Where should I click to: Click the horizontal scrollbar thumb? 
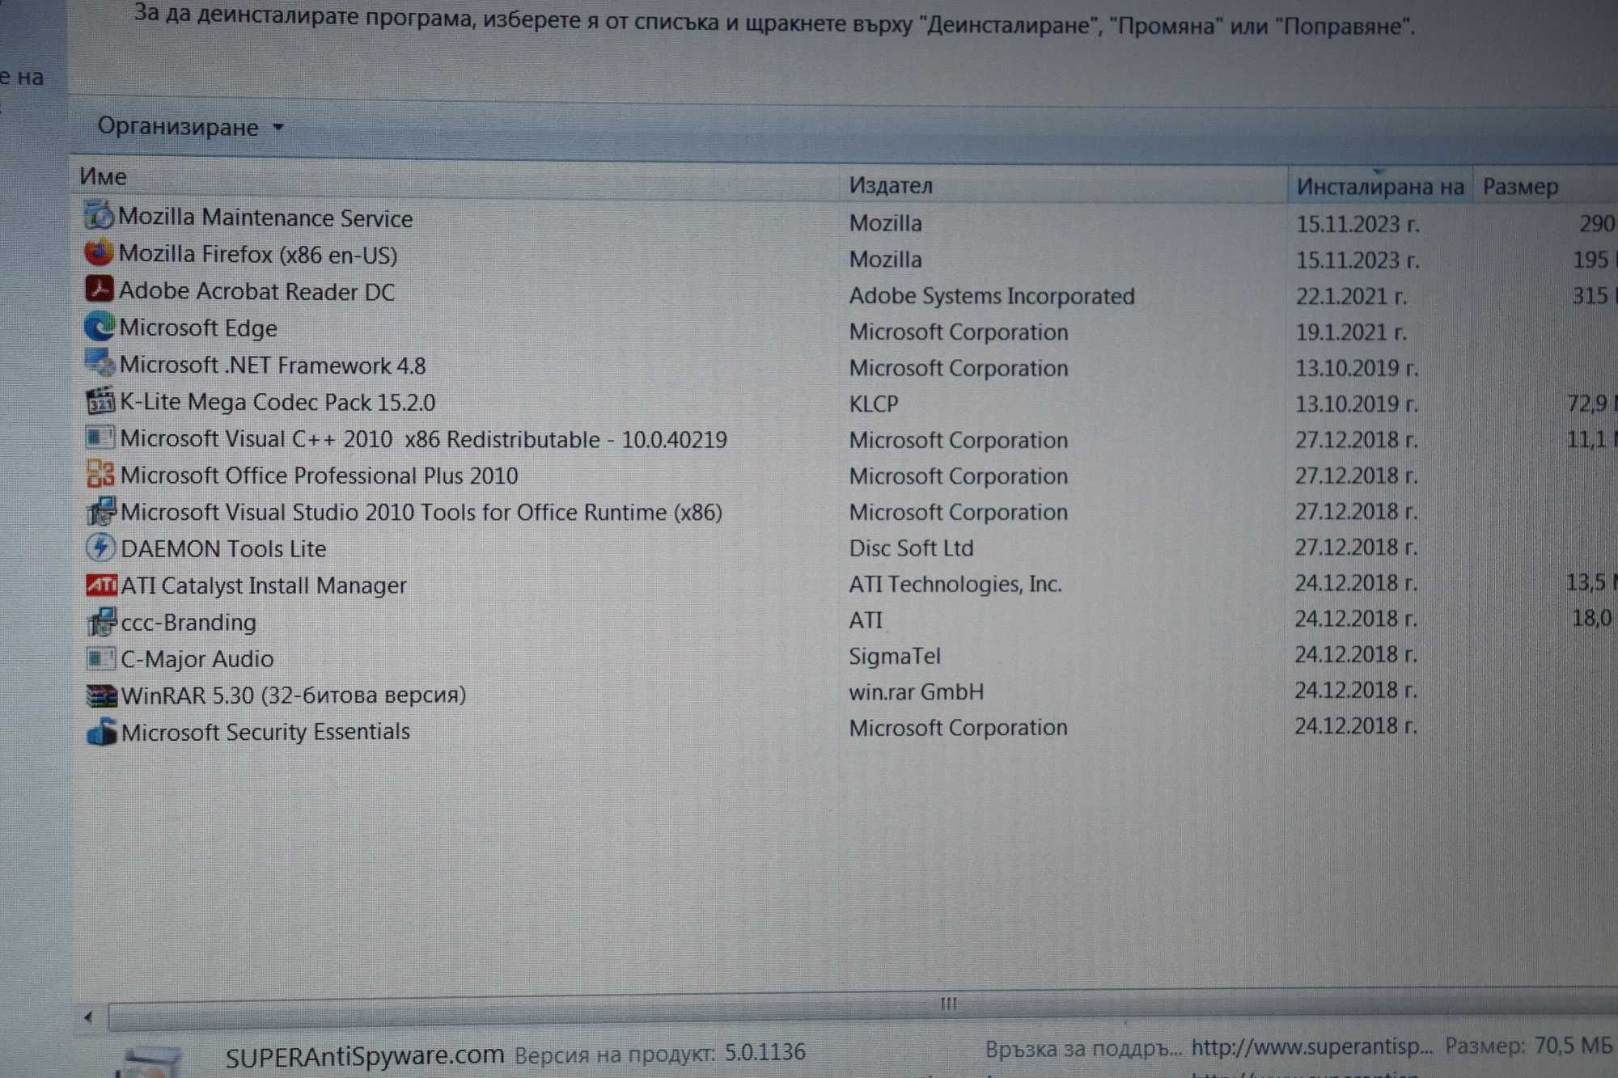[947, 1005]
